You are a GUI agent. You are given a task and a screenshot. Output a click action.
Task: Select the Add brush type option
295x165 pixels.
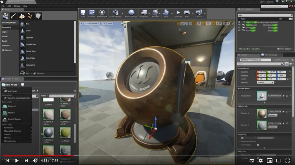(x=25, y=74)
